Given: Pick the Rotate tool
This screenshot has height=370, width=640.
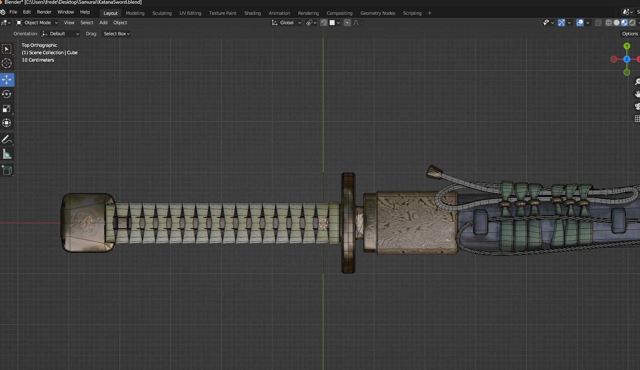Looking at the screenshot, I should [7, 94].
